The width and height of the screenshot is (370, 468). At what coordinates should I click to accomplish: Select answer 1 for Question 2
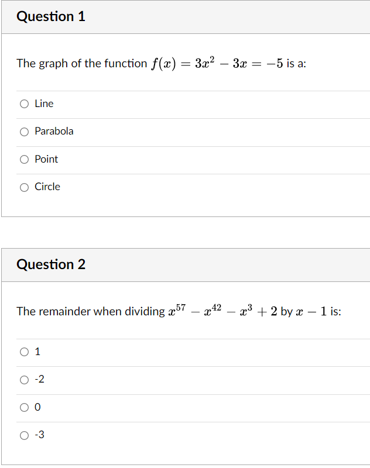pos(24,352)
